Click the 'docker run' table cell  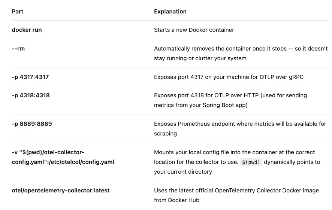pos(27,30)
